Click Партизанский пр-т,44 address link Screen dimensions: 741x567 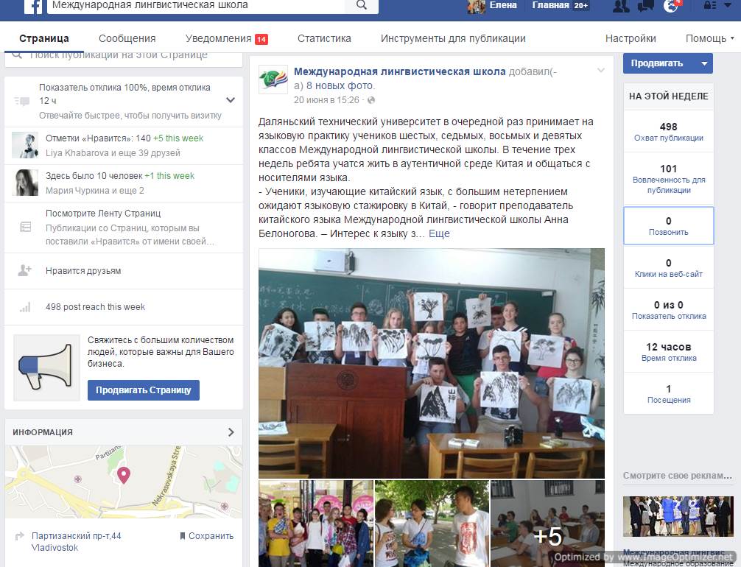(76, 536)
